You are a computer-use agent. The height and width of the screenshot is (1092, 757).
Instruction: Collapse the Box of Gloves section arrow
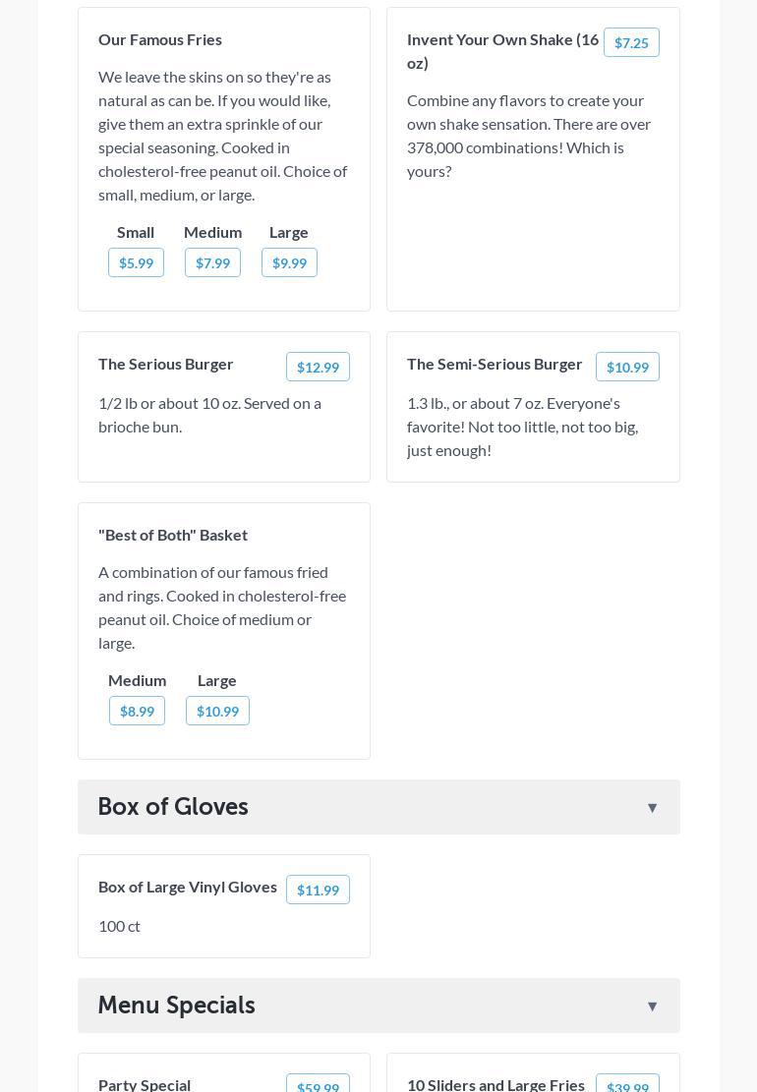pos(652,808)
